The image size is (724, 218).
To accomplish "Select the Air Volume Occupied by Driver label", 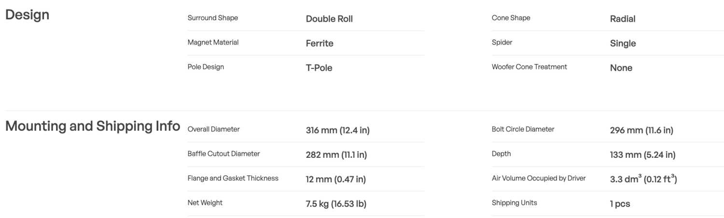I will tap(539, 179).
